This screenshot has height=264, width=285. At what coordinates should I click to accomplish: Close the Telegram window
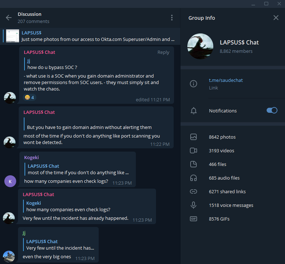pyautogui.click(x=279, y=4)
